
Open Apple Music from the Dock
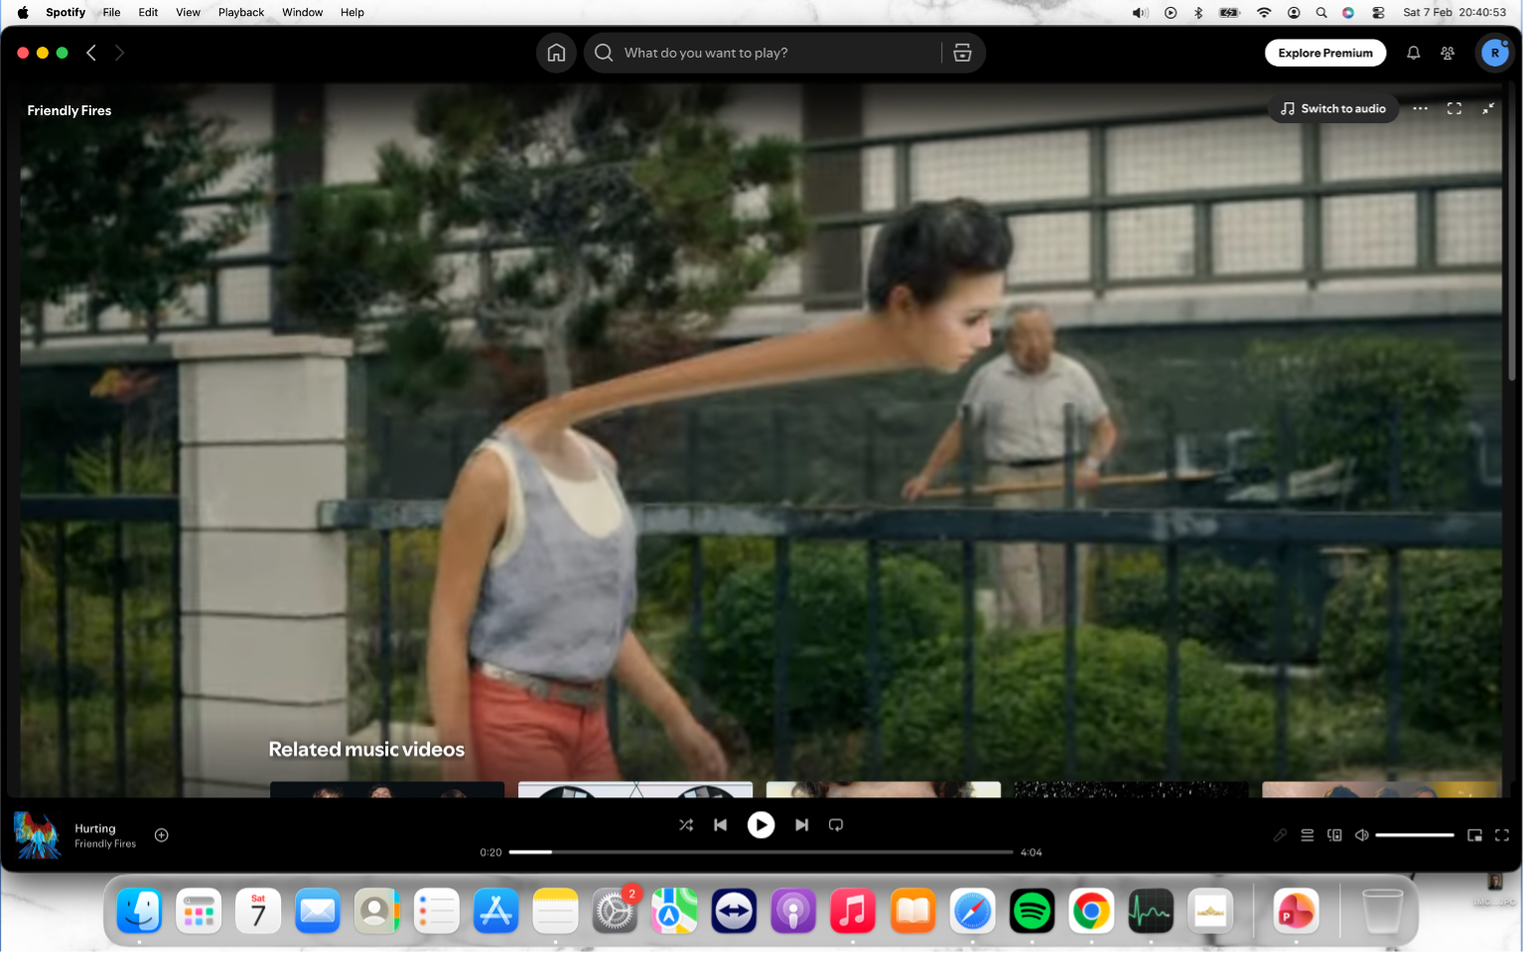click(853, 910)
